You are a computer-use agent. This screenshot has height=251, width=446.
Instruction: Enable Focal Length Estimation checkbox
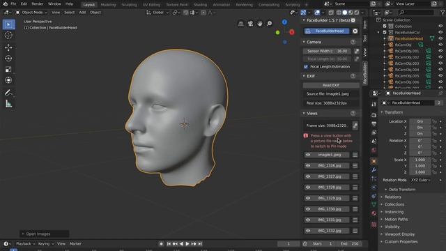(x=306, y=67)
